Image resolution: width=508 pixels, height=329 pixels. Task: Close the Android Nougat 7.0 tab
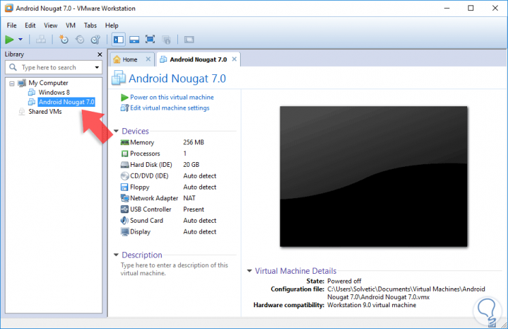235,59
